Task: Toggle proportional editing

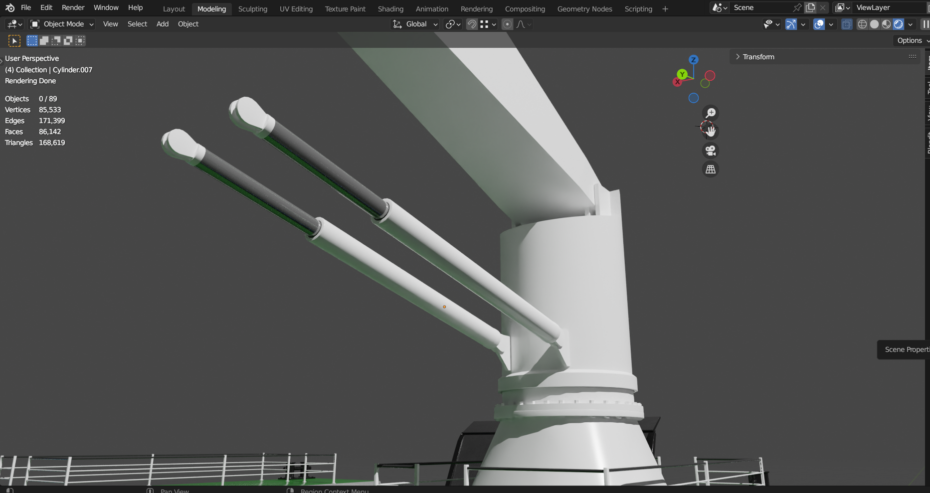Action: tap(507, 24)
